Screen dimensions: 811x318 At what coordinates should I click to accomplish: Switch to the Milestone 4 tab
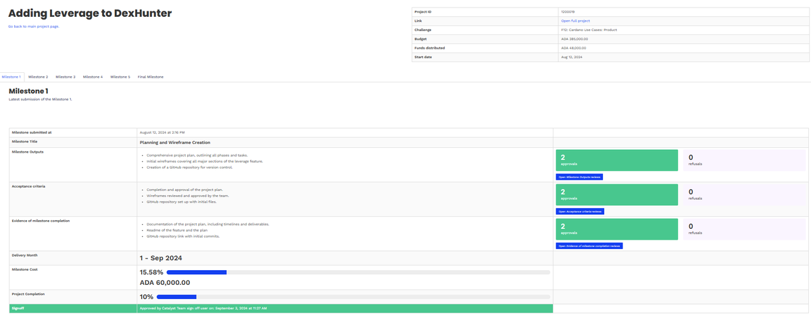pos(93,77)
